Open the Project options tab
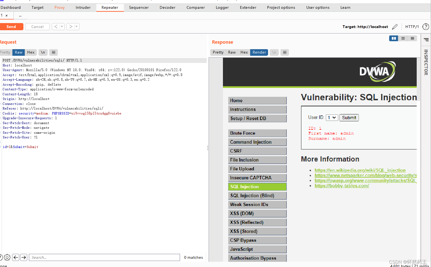 tap(281, 7)
